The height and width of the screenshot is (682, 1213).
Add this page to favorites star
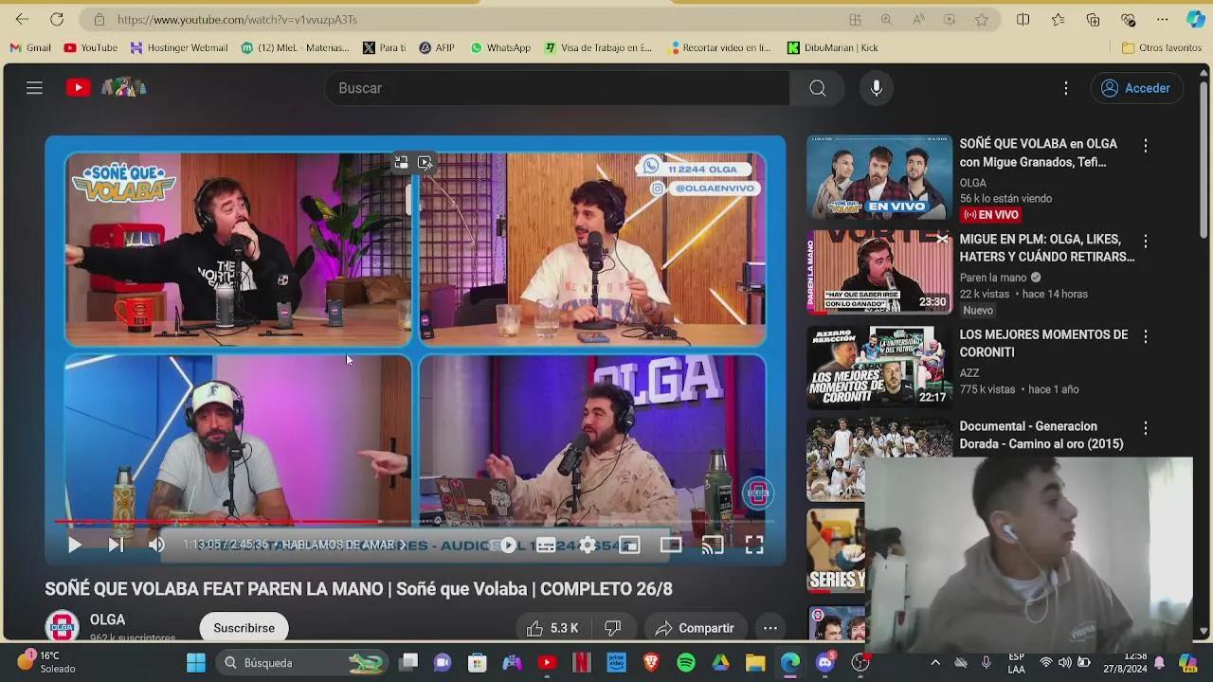tap(982, 19)
